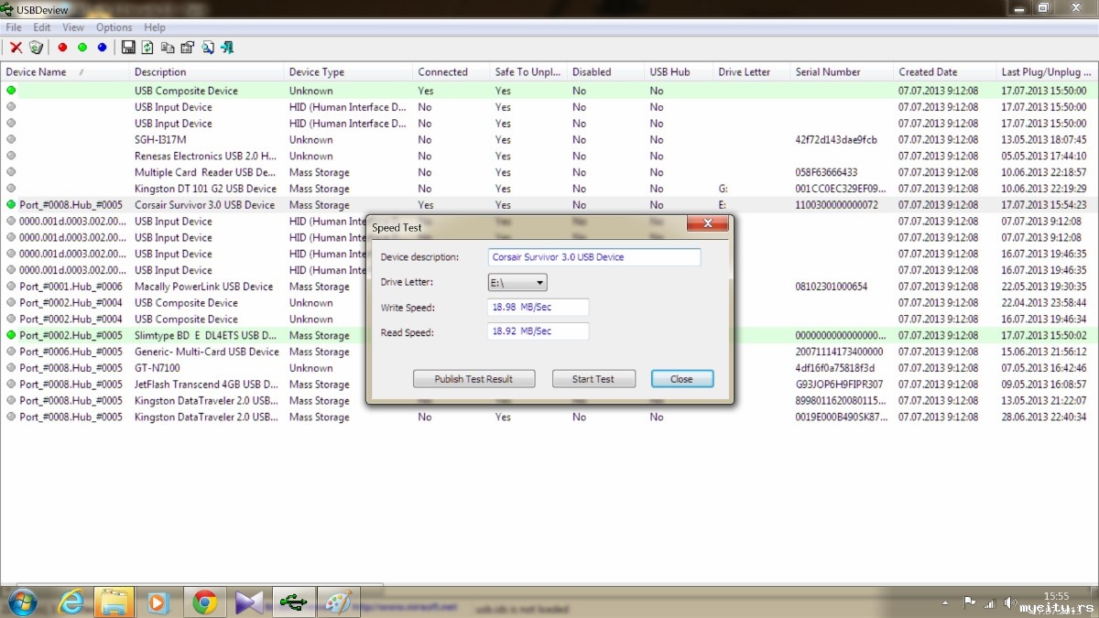
Task: Click the 15:55 system tray clock
Action: pos(1056,596)
